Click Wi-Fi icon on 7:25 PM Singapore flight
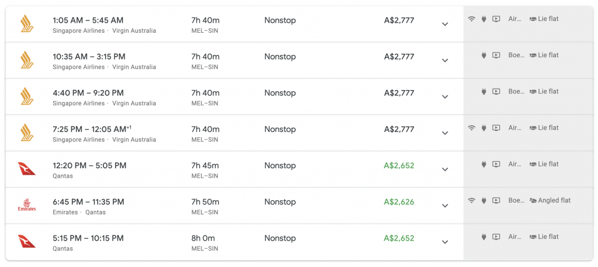The width and height of the screenshot is (598, 267). coord(472,128)
